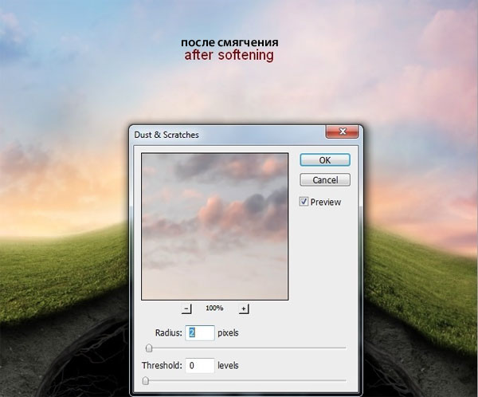Toggle the Preview checkbox
Viewport: 478px width, 397px height.
(x=304, y=202)
